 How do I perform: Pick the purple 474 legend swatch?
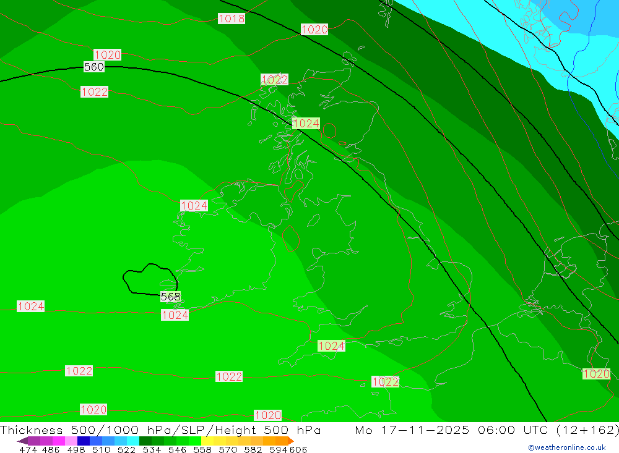34,441
